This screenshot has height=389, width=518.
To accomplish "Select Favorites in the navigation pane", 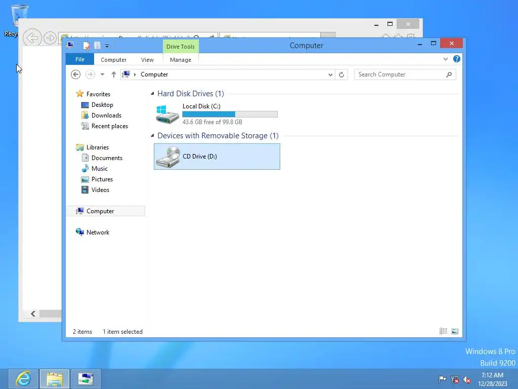I will click(x=98, y=94).
